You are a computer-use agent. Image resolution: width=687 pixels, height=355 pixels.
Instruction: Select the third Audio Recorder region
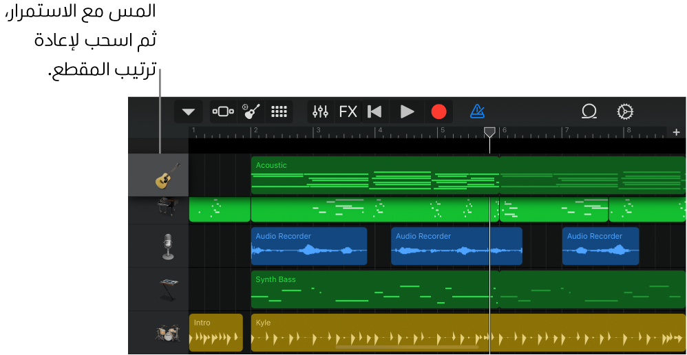601,246
